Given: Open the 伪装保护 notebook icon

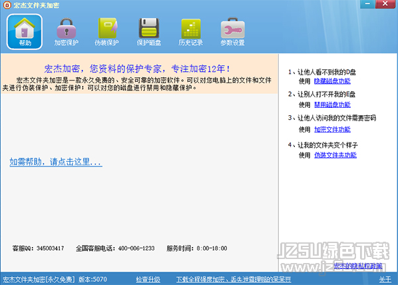Looking at the screenshot, I should coord(106,31).
